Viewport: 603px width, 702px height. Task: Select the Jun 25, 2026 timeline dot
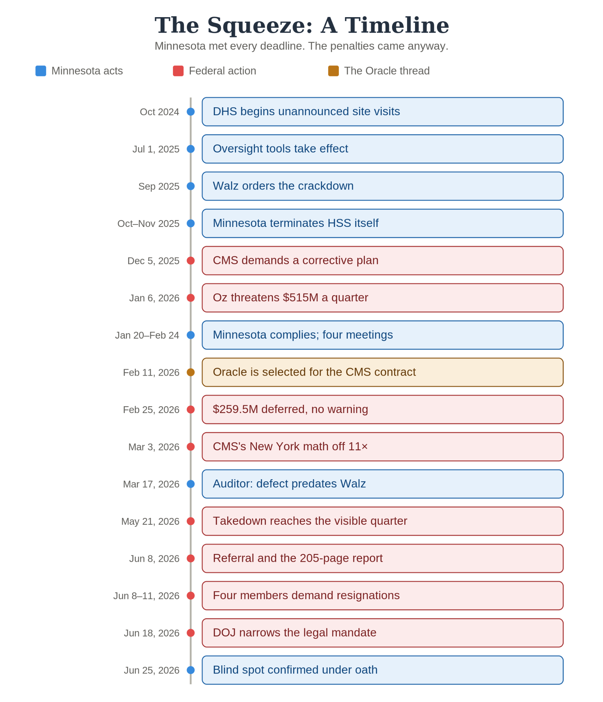click(x=191, y=670)
